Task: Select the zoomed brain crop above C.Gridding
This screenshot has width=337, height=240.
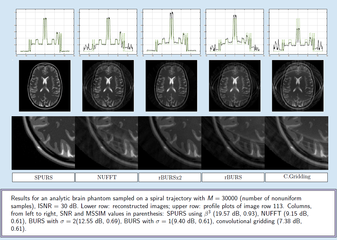Action: (296, 143)
